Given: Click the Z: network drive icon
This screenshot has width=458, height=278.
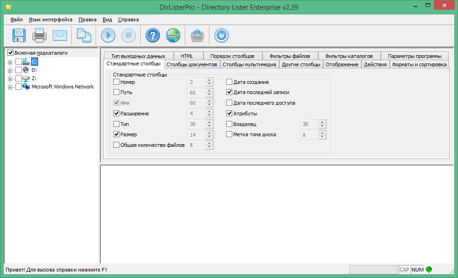Looking at the screenshot, I should point(26,78).
